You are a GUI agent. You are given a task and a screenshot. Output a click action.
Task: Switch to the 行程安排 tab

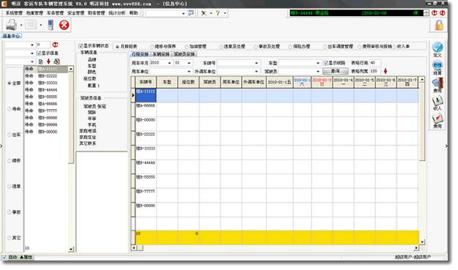coord(140,54)
